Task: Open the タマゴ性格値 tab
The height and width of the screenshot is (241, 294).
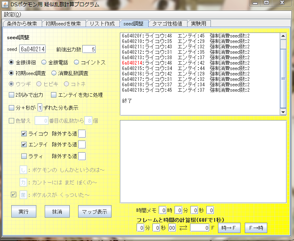Action: [x=167, y=24]
